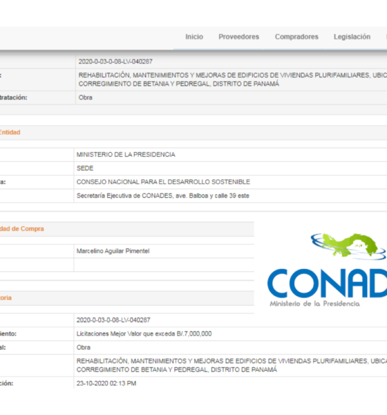The height and width of the screenshot is (415, 387).
Task: Click the Secretaría Ejecutiva de CONADES address
Action: pos(163,196)
